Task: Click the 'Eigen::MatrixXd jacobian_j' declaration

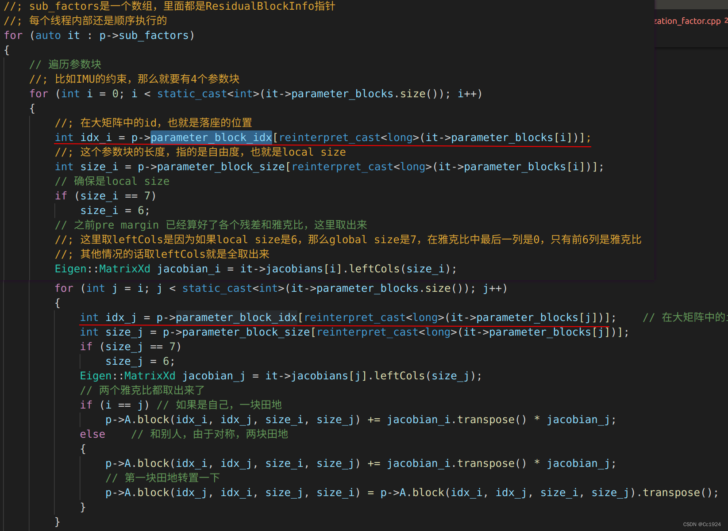Action: coord(281,376)
